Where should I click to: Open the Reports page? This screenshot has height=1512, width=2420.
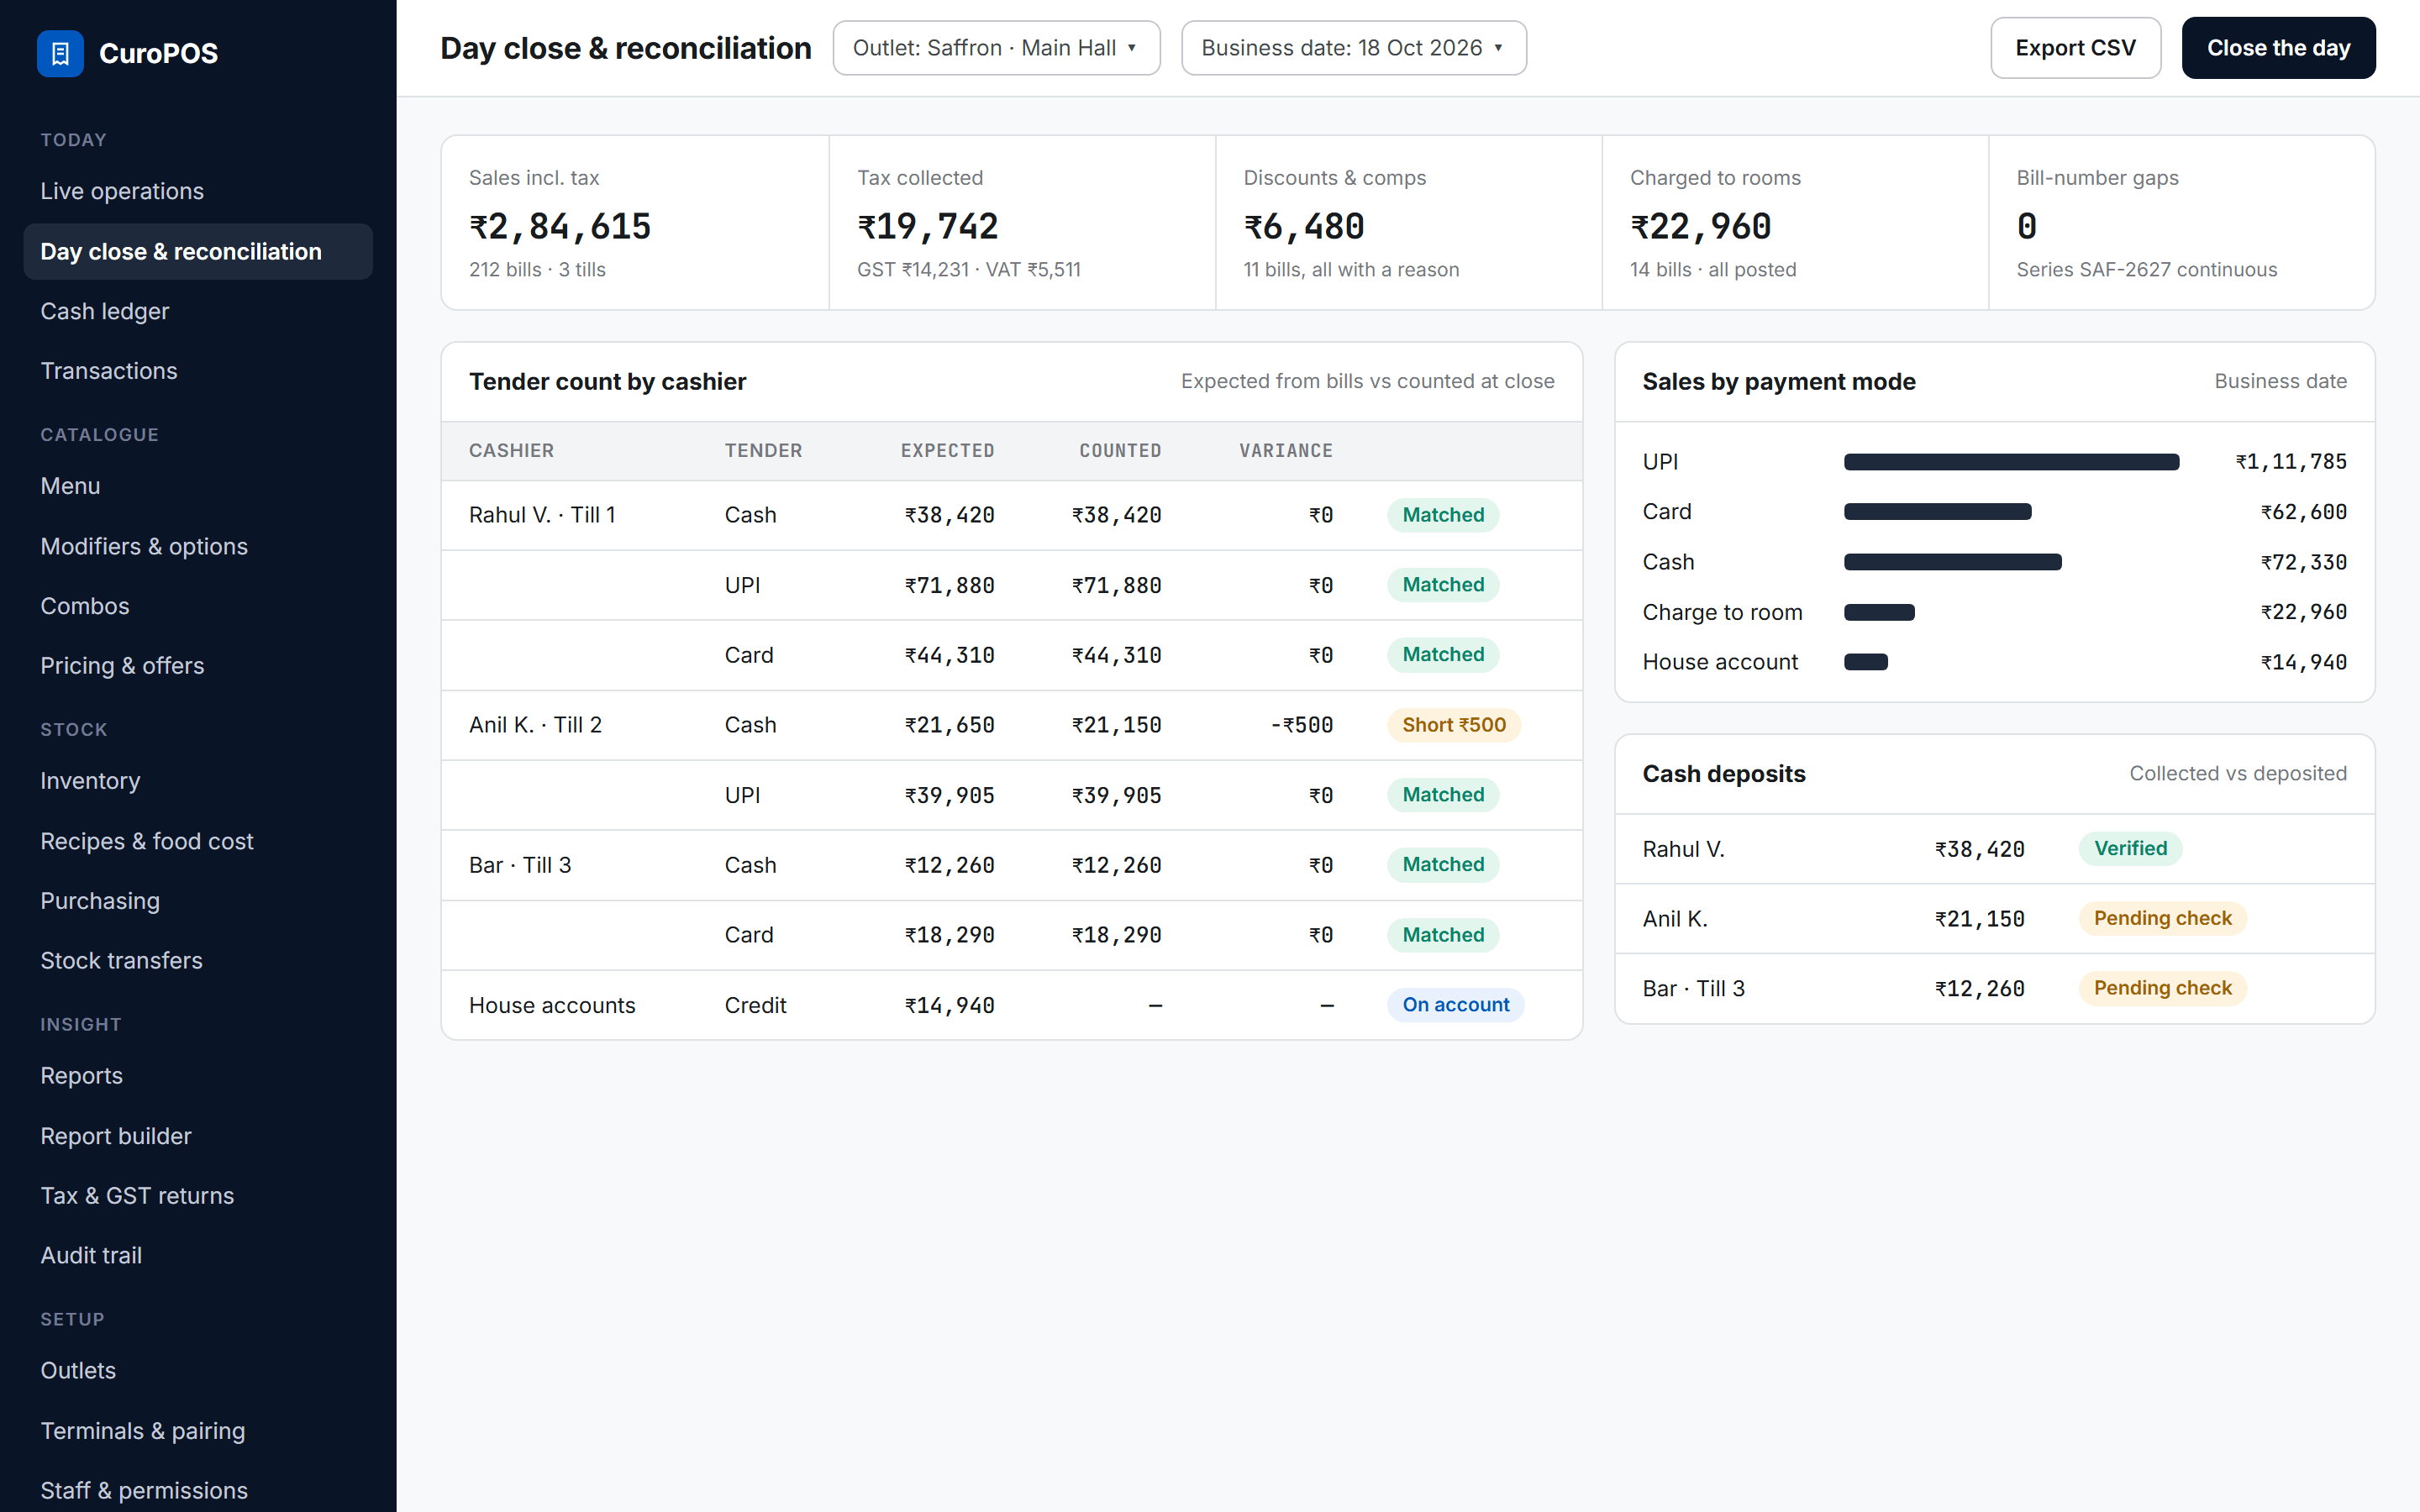coord(198,1076)
